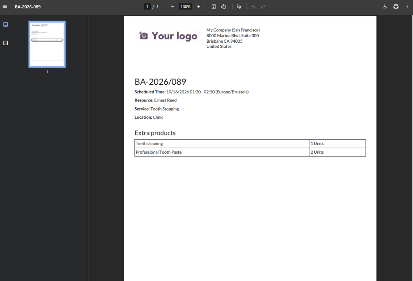Activate the draw annotation tool
The image size is (413, 281).
239,7
